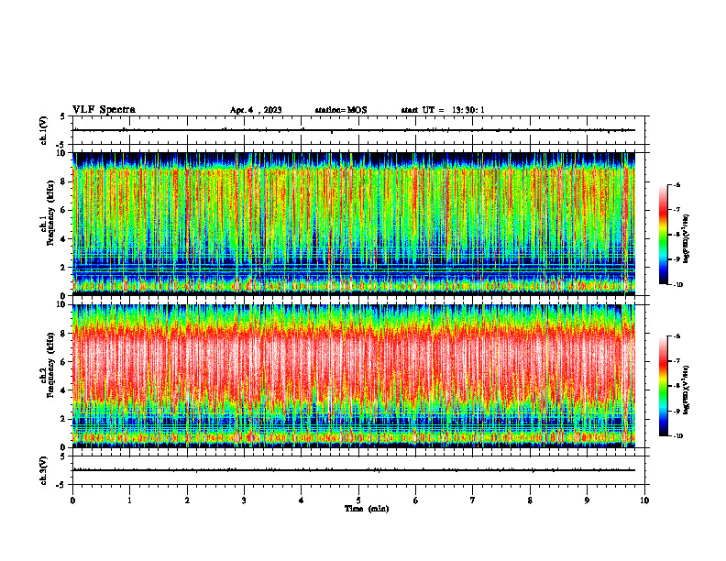Click the "-10" label on ch.2 colorbar

[678, 436]
